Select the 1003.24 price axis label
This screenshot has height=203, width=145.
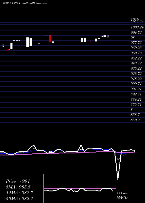pos(137,27)
